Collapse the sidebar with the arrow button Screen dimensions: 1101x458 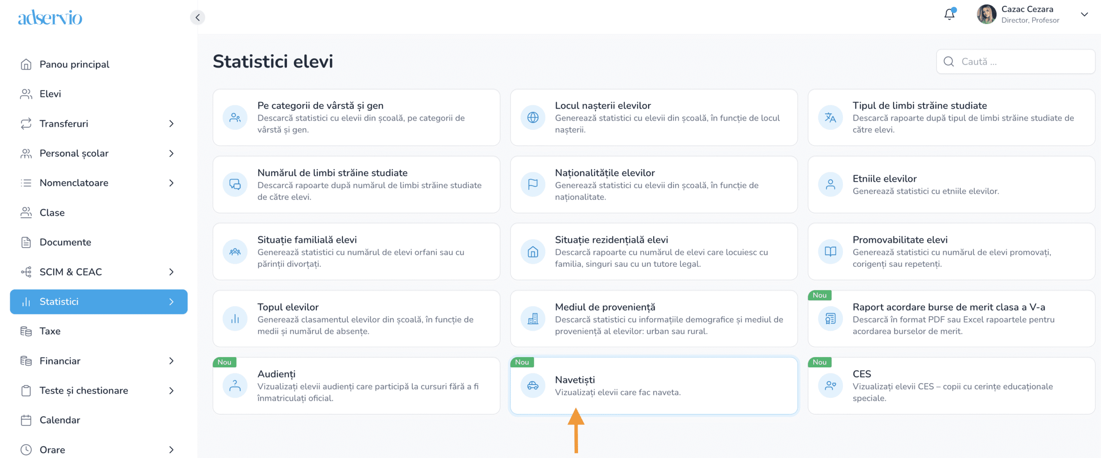(x=197, y=17)
